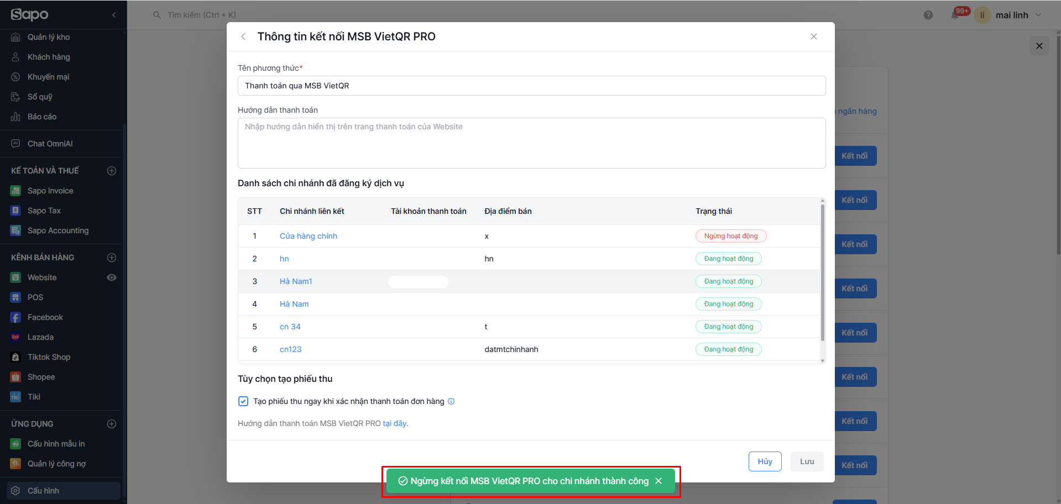Open the Báo cáo menu item

[42, 117]
